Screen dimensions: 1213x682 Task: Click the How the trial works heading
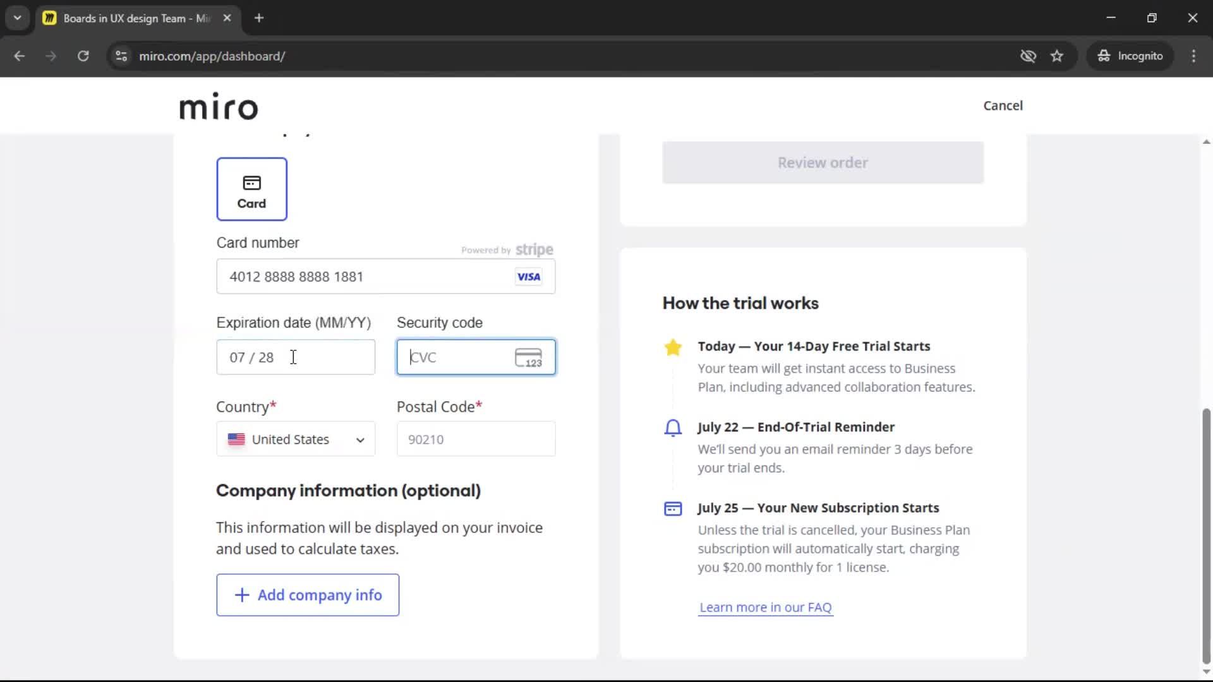pos(740,303)
